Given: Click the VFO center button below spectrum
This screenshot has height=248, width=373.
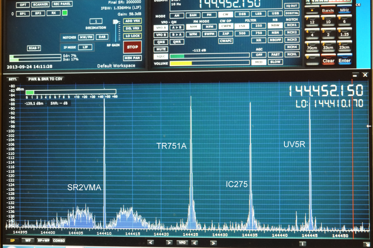Looking at the screenshot, I should coord(182,242).
